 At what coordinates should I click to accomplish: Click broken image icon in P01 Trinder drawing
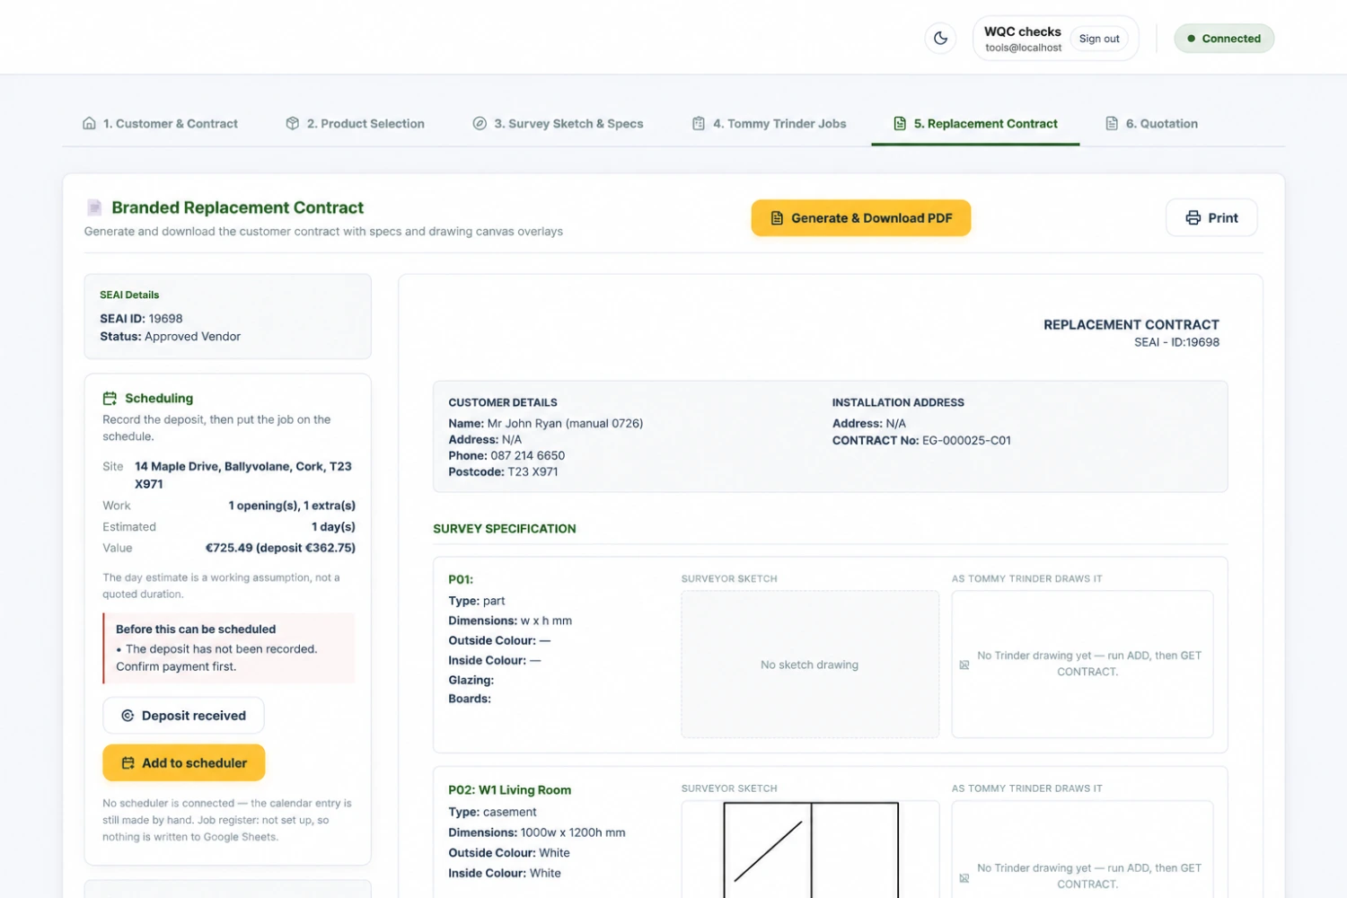(x=964, y=665)
